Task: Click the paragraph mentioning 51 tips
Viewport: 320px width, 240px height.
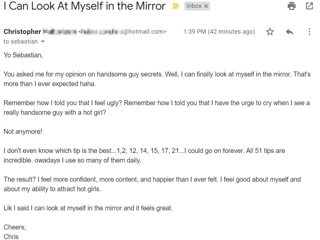Action: [x=144, y=156]
